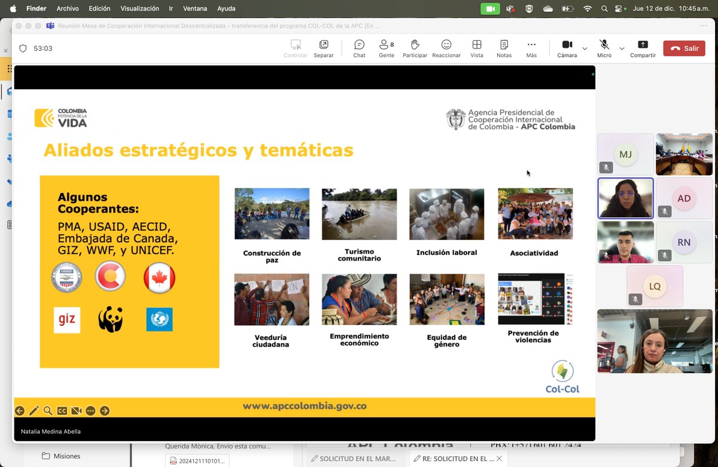Viewport: 718px width, 467px height.
Task: Switch to RE: SOLICITUD EN EL ... tab
Action: tap(458, 459)
